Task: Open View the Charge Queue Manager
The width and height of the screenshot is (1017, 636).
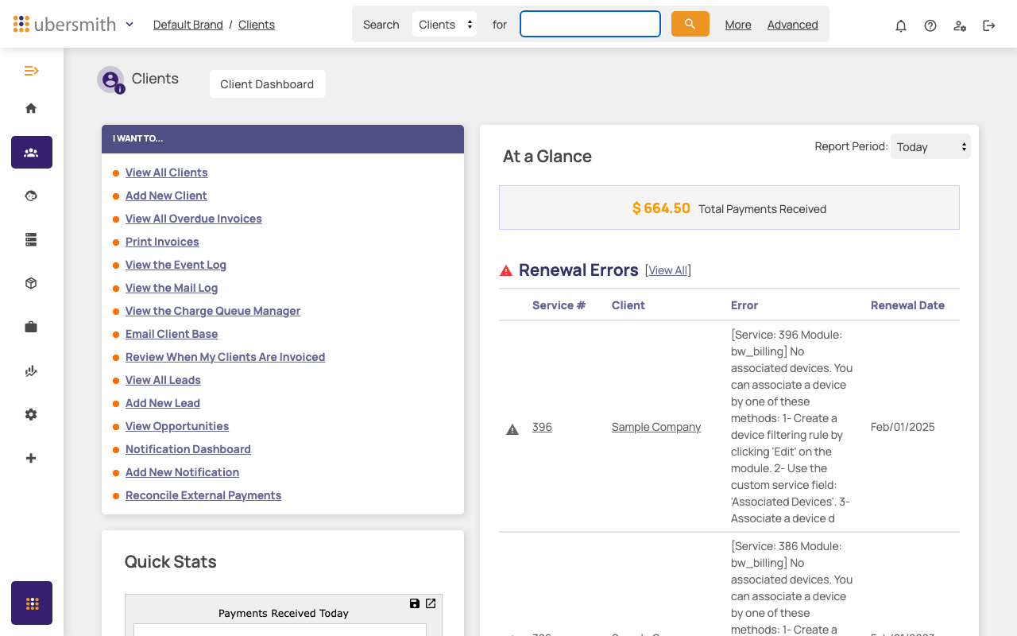Action: [x=213, y=311]
